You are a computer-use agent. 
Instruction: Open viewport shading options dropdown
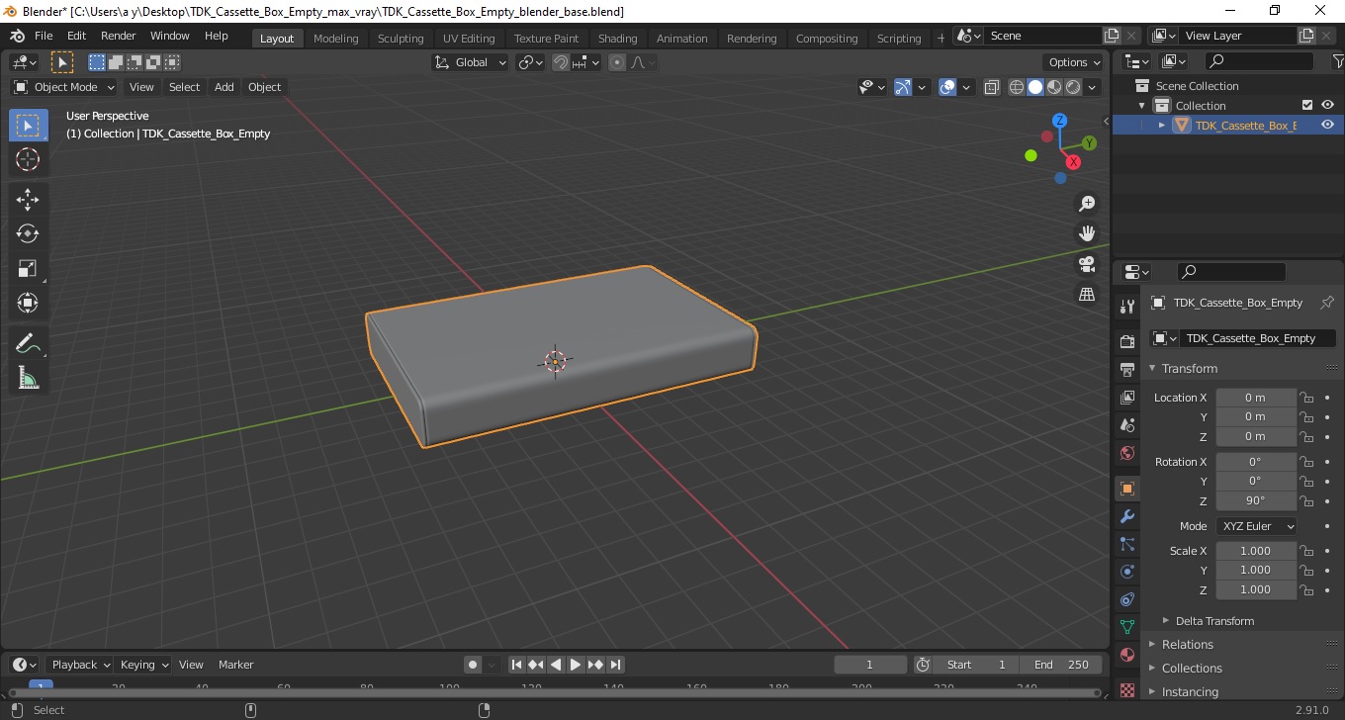[1092, 87]
